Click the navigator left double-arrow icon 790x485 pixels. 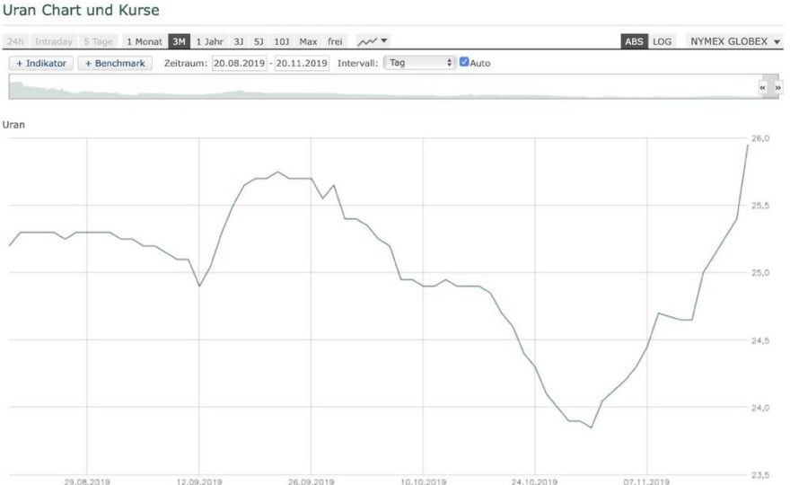763,88
